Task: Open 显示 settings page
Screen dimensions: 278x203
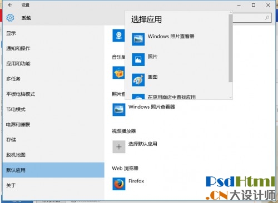Action: [53, 33]
